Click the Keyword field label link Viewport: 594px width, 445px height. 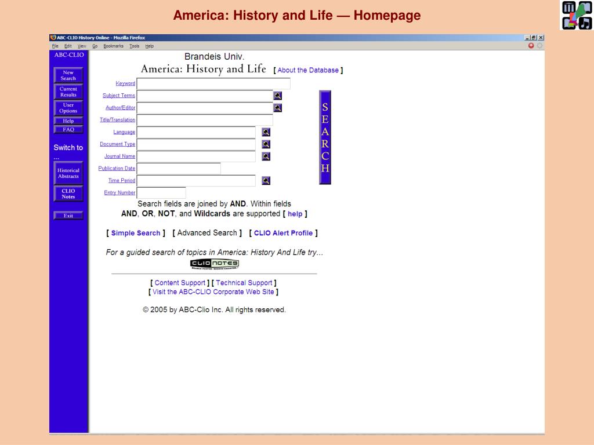click(x=125, y=83)
